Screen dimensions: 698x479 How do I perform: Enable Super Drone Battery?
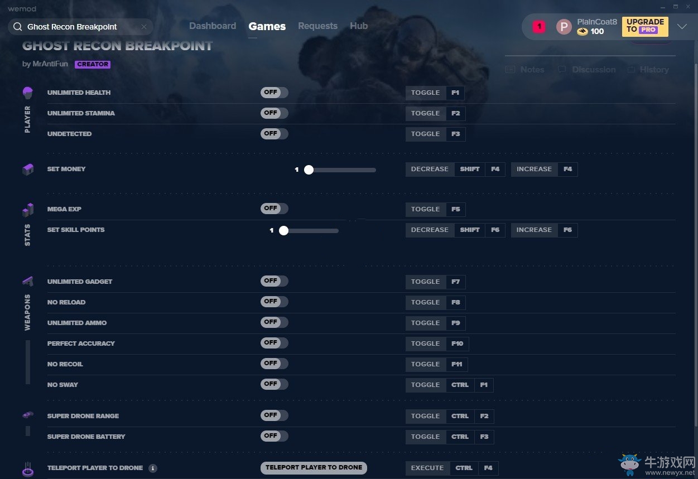(x=274, y=436)
